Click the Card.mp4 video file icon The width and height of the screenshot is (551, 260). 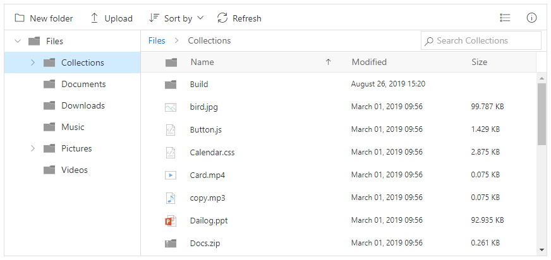click(170, 175)
